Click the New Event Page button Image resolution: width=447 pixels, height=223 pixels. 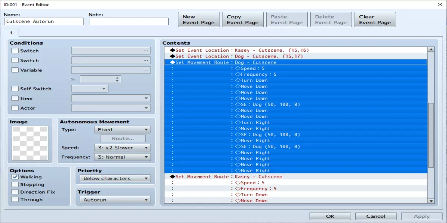click(x=199, y=19)
